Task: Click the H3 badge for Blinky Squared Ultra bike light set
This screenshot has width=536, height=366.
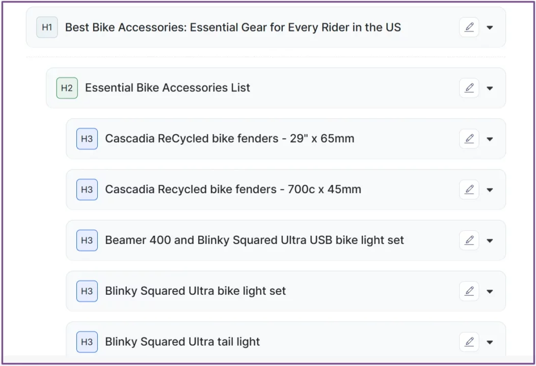Action: (87, 291)
